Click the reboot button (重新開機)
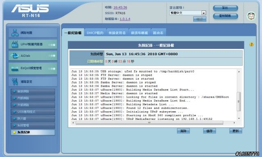262x157 pixels. [226, 16]
